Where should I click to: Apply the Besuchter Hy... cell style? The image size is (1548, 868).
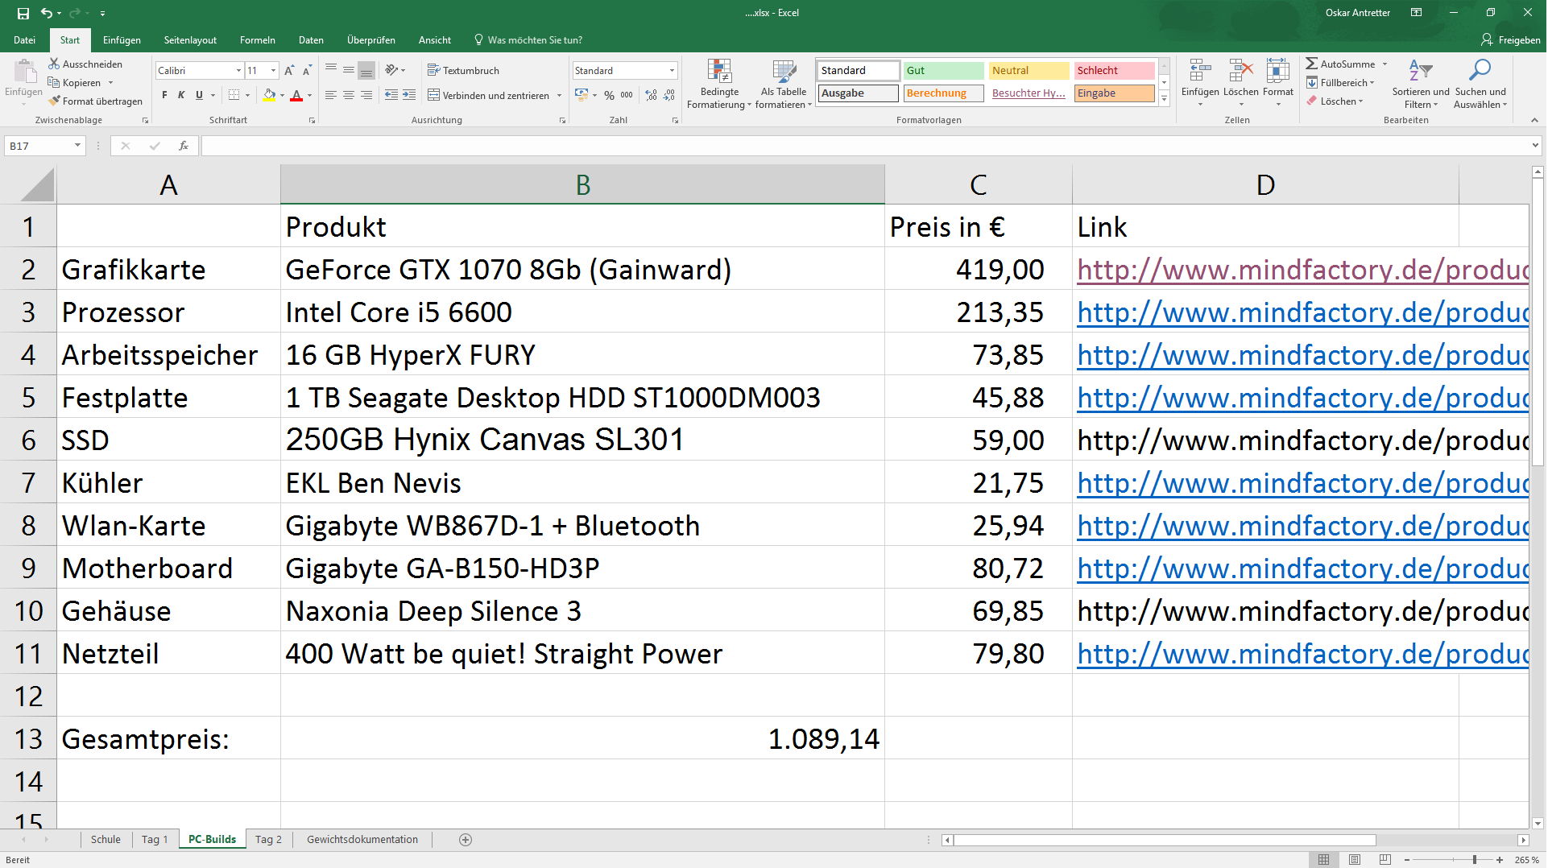tap(1029, 93)
